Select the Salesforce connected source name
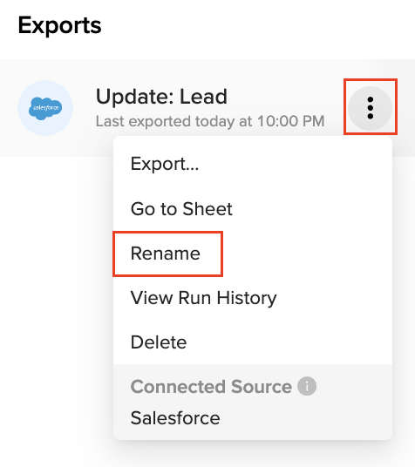 pos(175,418)
